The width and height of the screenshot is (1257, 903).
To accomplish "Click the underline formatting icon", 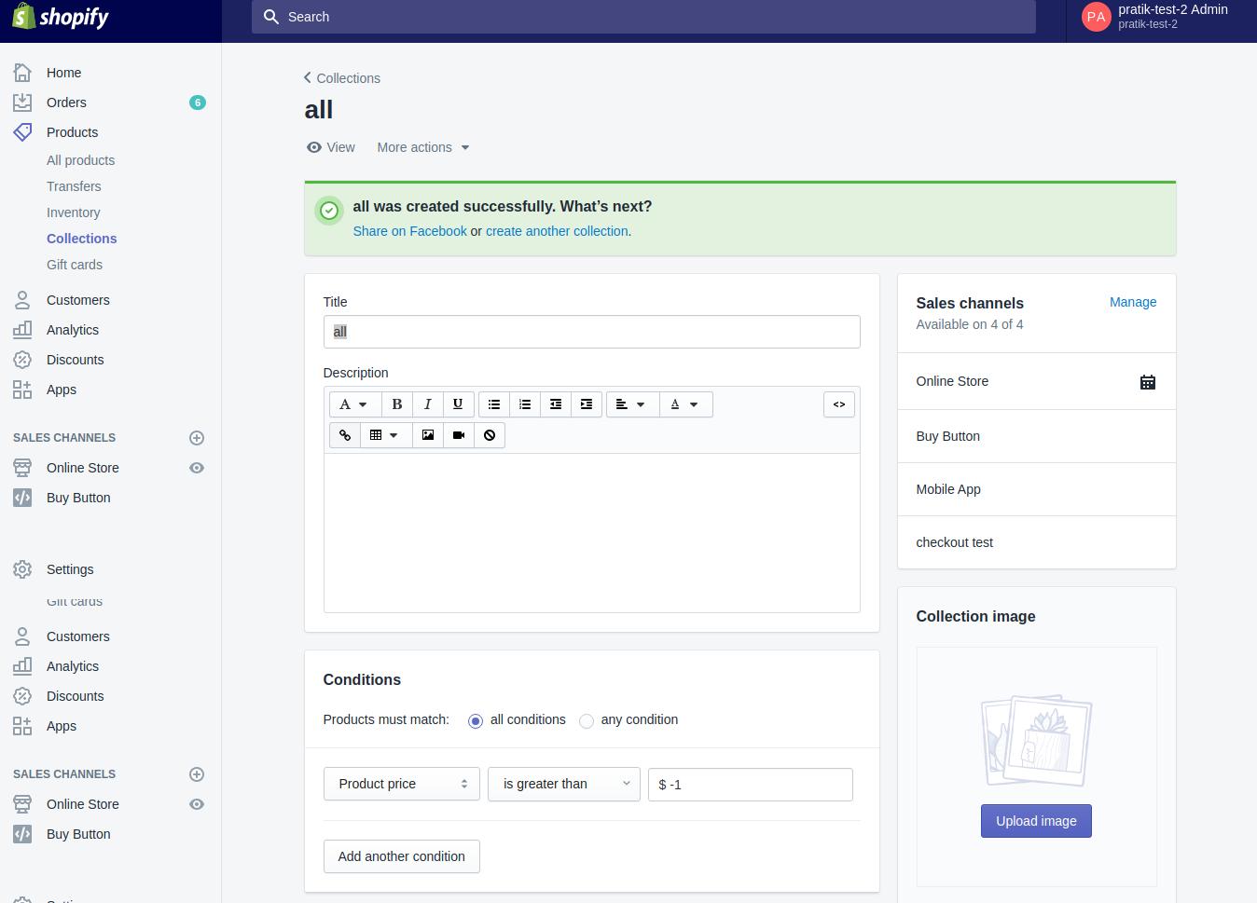I will pyautogui.click(x=458, y=404).
